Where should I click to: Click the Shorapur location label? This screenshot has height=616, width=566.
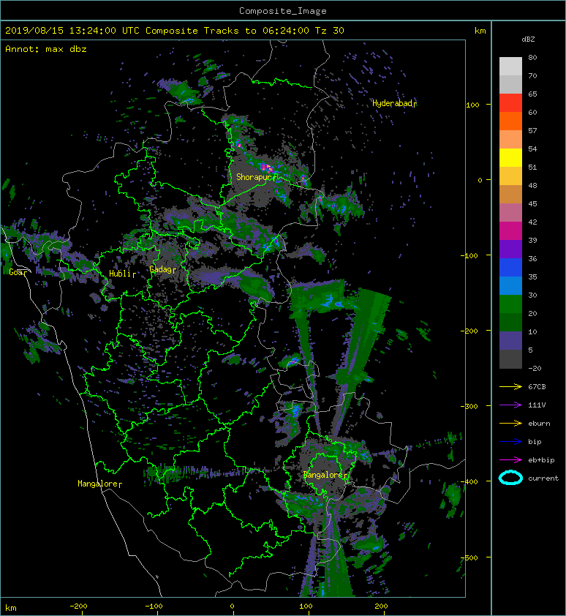click(x=255, y=177)
